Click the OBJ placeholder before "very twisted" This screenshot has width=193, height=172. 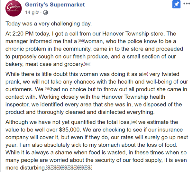[144, 73]
